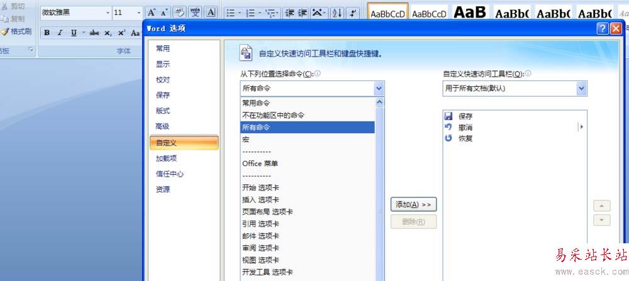Choose 常用命令 in the dropdown list
This screenshot has width=629, height=281.
pyautogui.click(x=308, y=103)
